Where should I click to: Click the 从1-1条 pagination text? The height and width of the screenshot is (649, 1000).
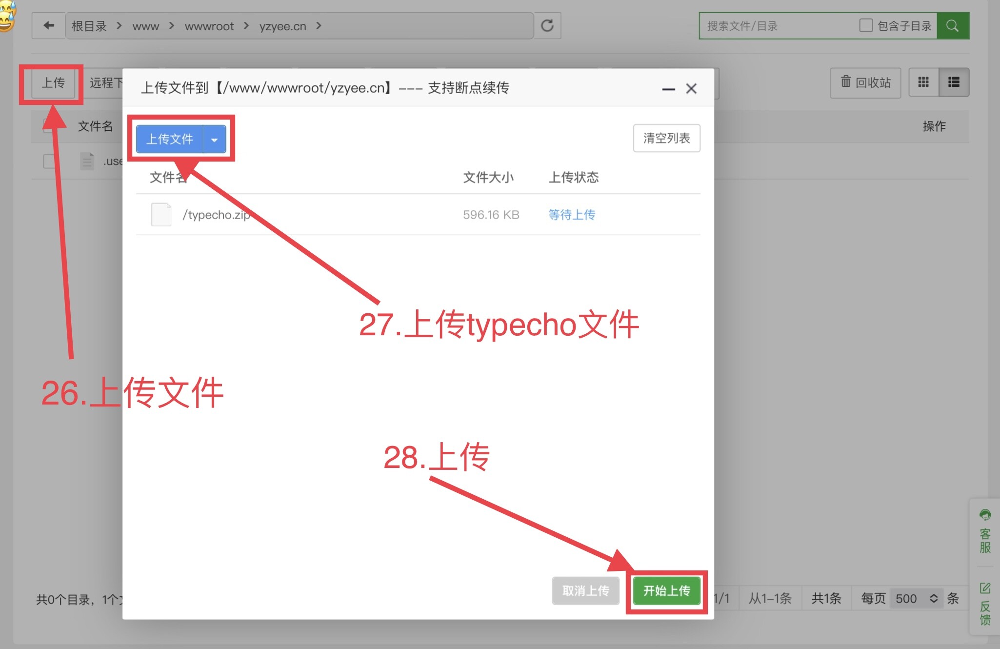pos(770,599)
